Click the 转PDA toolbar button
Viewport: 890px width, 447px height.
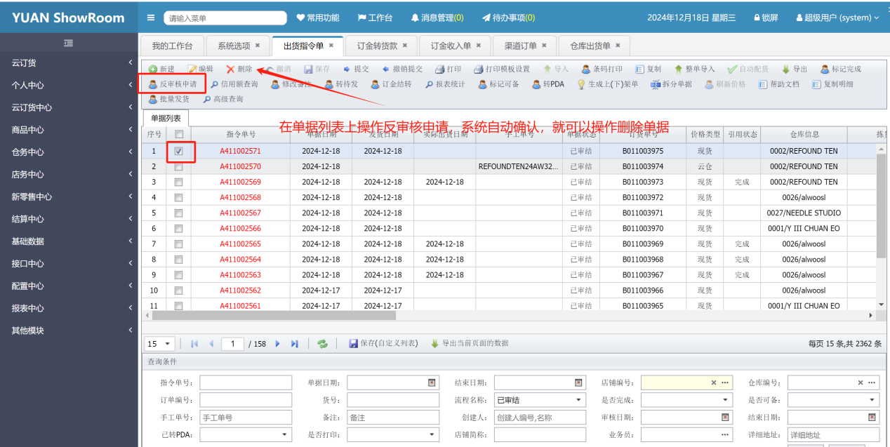click(x=548, y=84)
